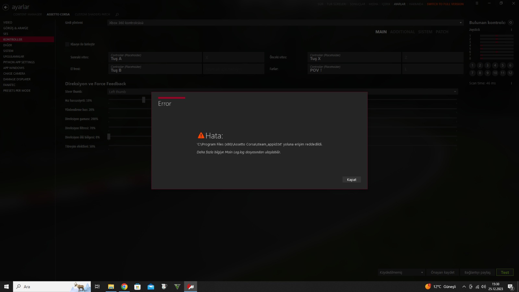This screenshot has height=292, width=519.
Task: Open the Kaydedilmemiş preset dropdown
Action: 401,273
